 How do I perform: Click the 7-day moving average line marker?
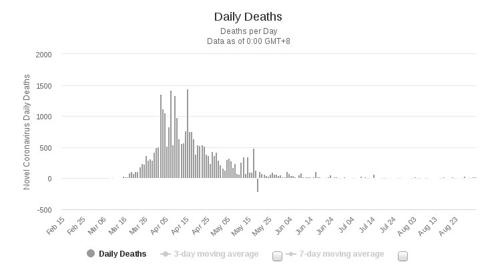click(x=290, y=253)
